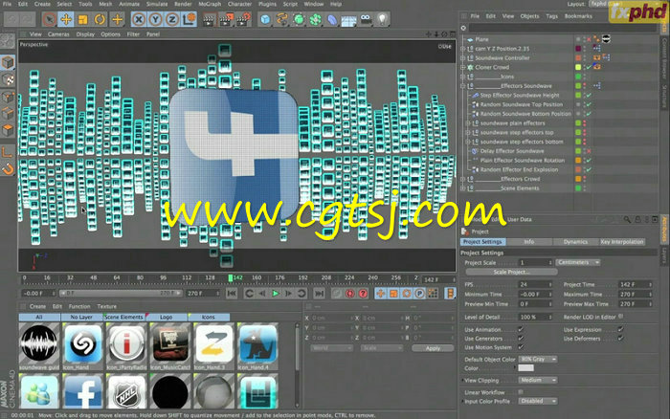Click the Model mode cube in left sidebar
Viewport: 670px width, 419px height.
(8, 63)
